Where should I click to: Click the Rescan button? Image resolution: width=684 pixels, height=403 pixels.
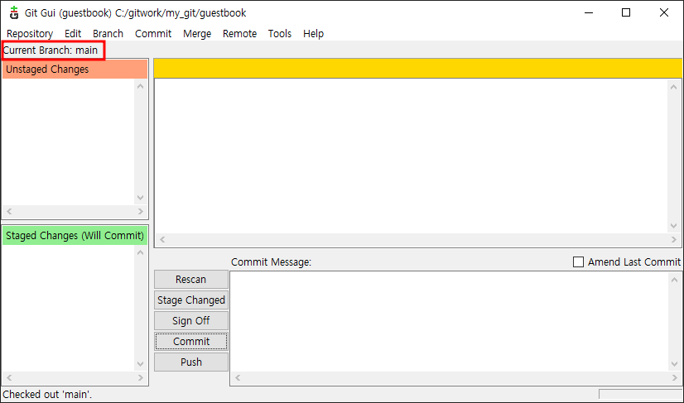(191, 279)
